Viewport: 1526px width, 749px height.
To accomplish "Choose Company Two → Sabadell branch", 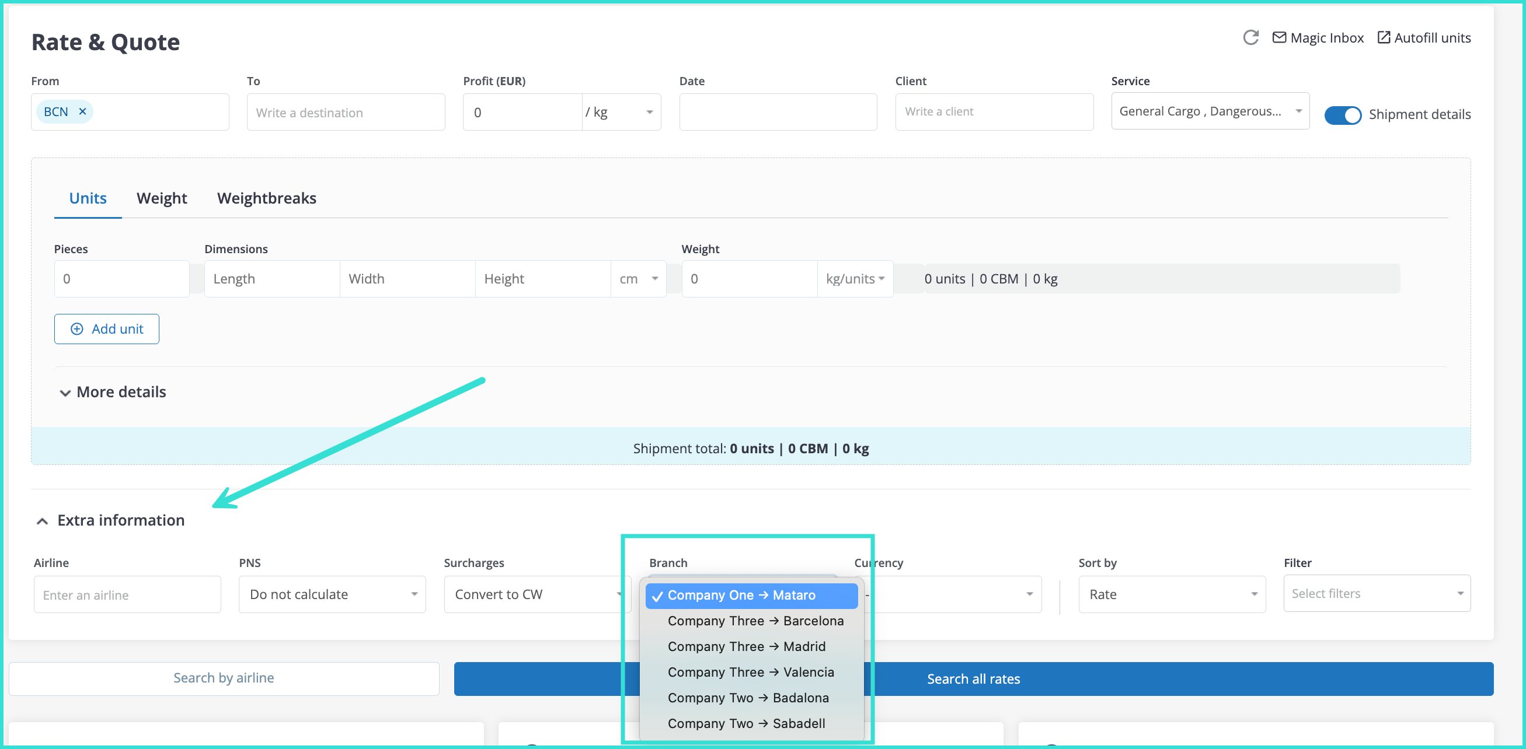I will (746, 723).
